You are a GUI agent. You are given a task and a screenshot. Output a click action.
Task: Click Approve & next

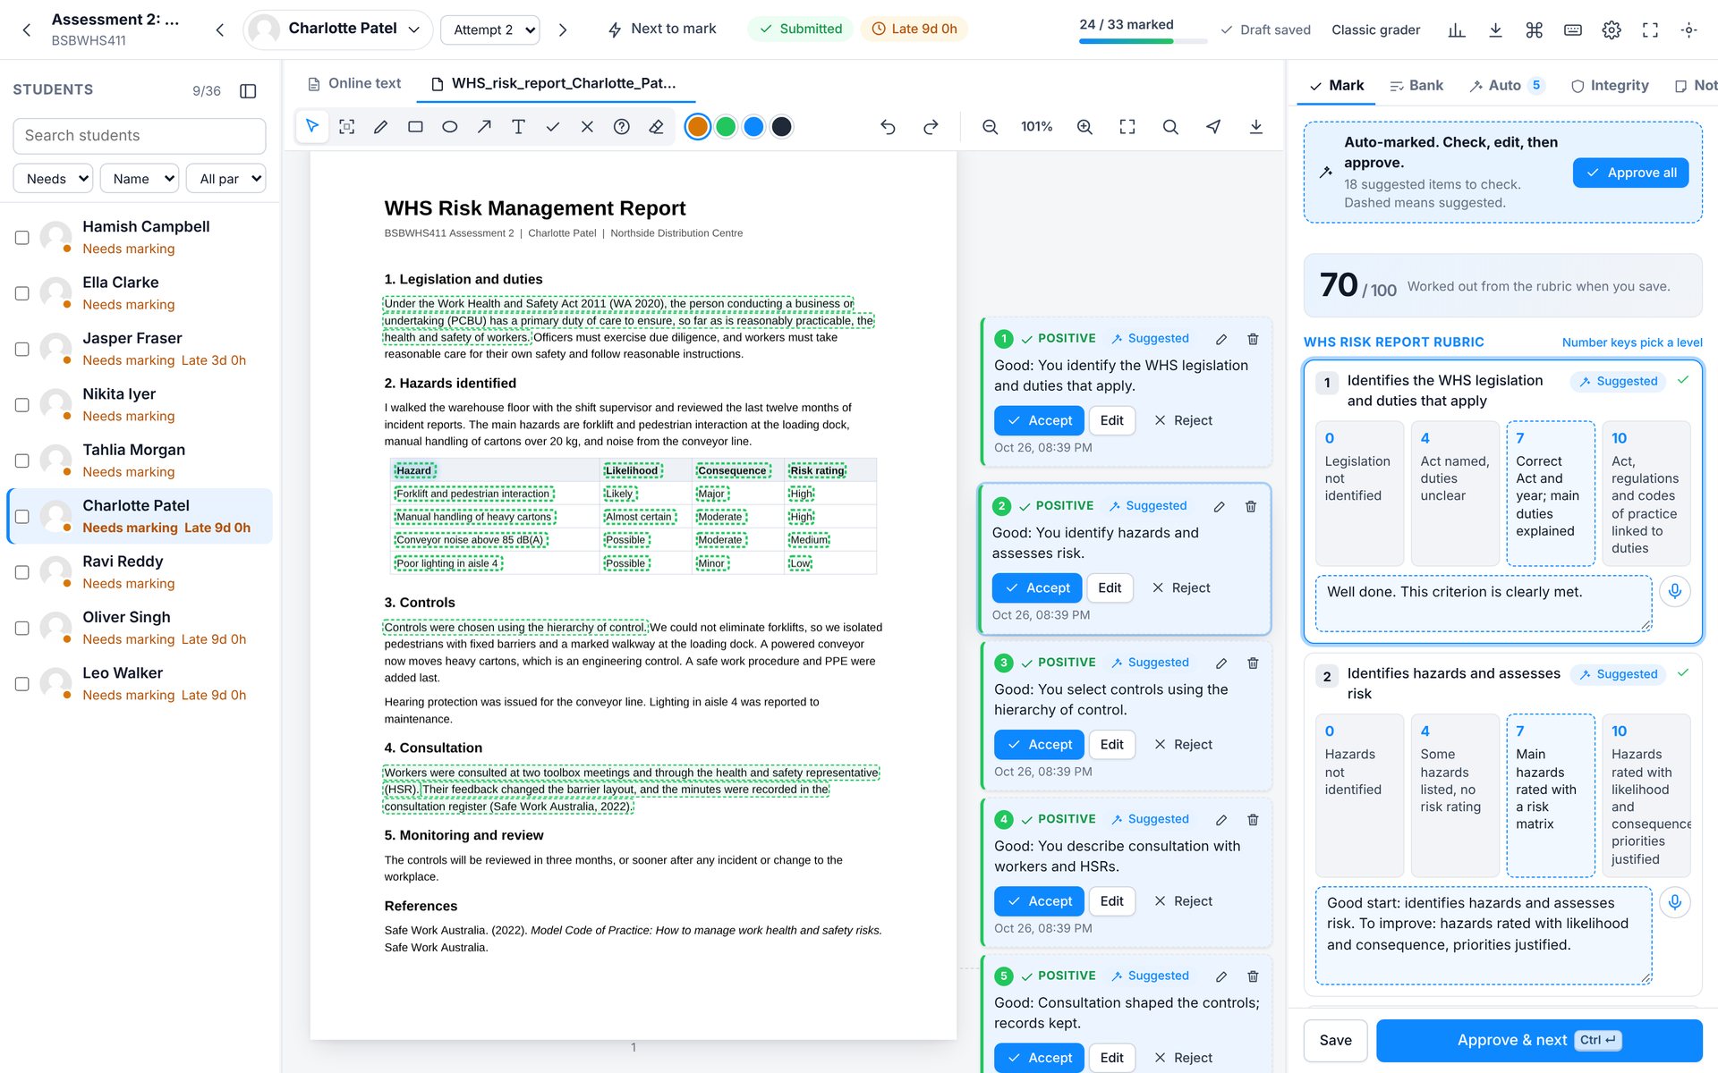[x=1539, y=1040]
